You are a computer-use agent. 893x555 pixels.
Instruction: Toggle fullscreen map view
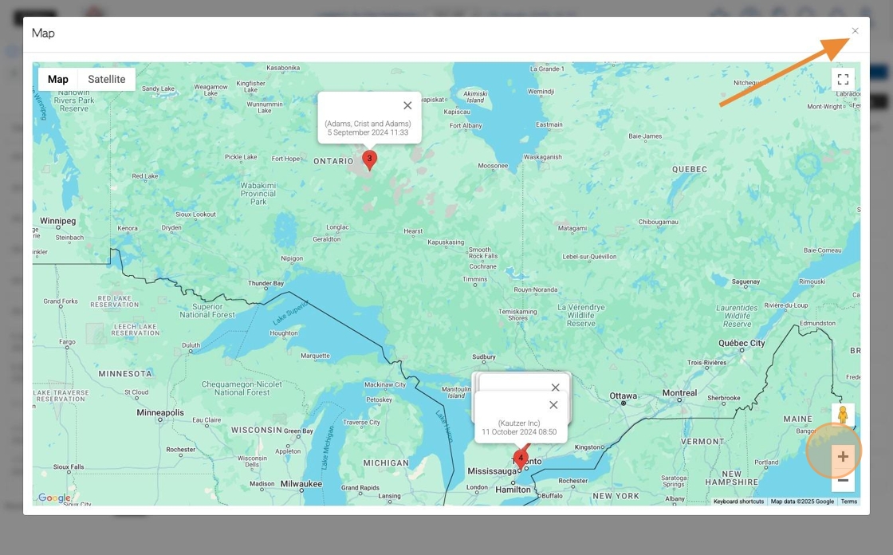coord(843,79)
